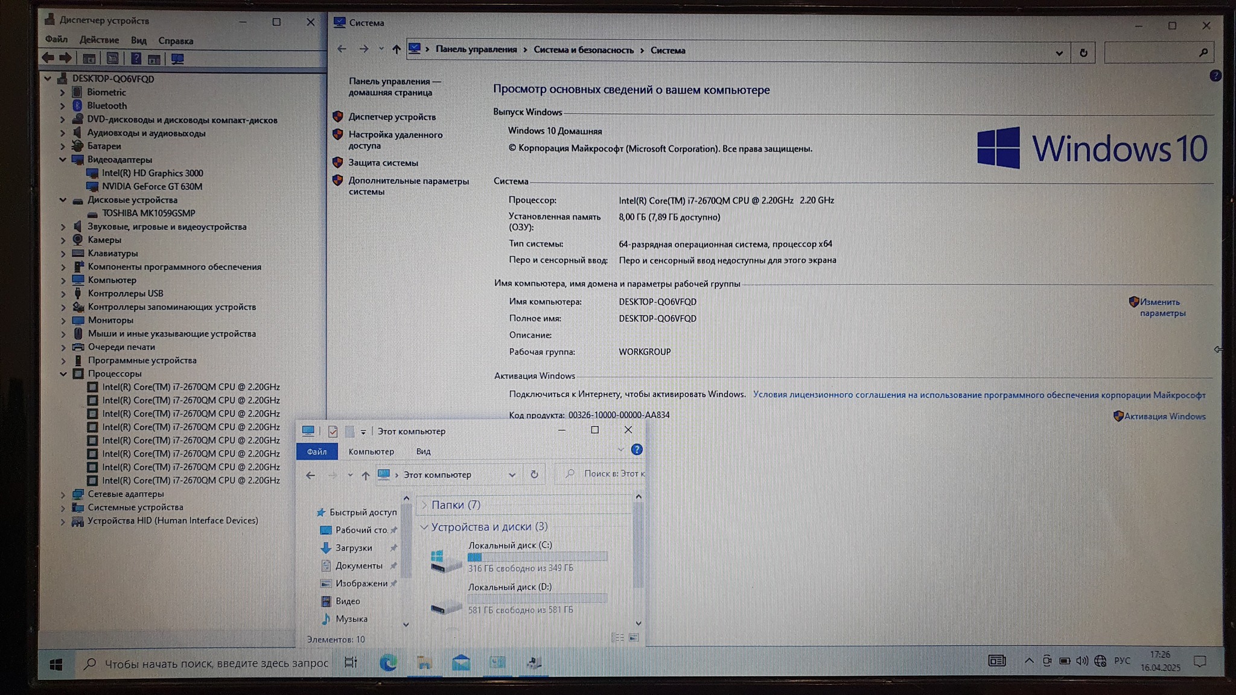Click scan for hardware changes toolbar icon
The width and height of the screenshot is (1236, 695).
tap(177, 59)
